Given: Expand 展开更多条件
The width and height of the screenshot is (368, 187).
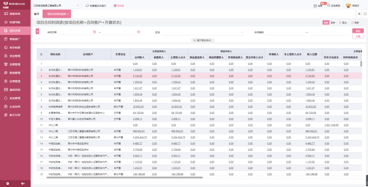Looking at the screenshot, I should (x=202, y=40).
